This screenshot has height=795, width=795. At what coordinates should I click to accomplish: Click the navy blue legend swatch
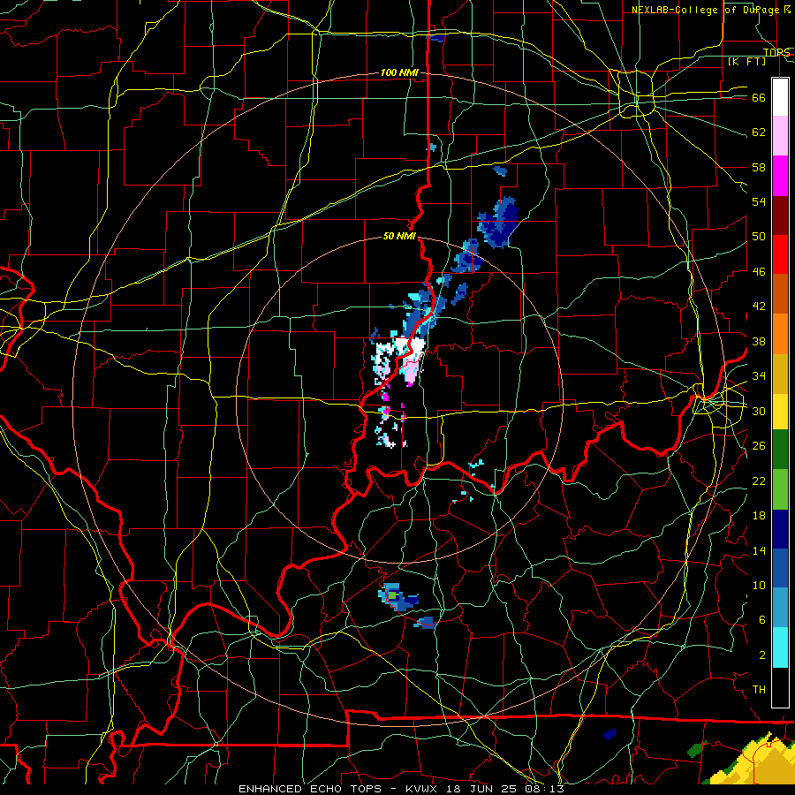point(780,529)
